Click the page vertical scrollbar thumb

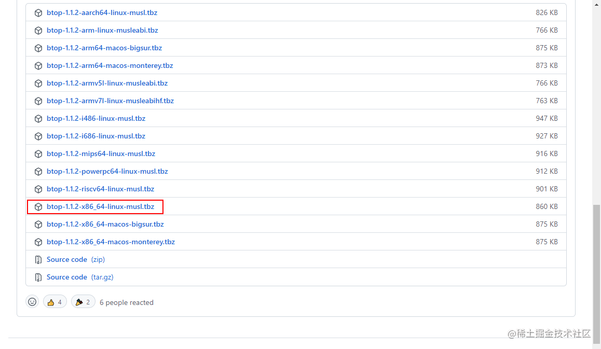click(x=596, y=273)
